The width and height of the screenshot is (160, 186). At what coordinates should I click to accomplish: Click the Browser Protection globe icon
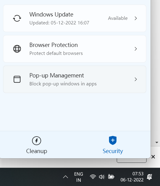(17, 49)
